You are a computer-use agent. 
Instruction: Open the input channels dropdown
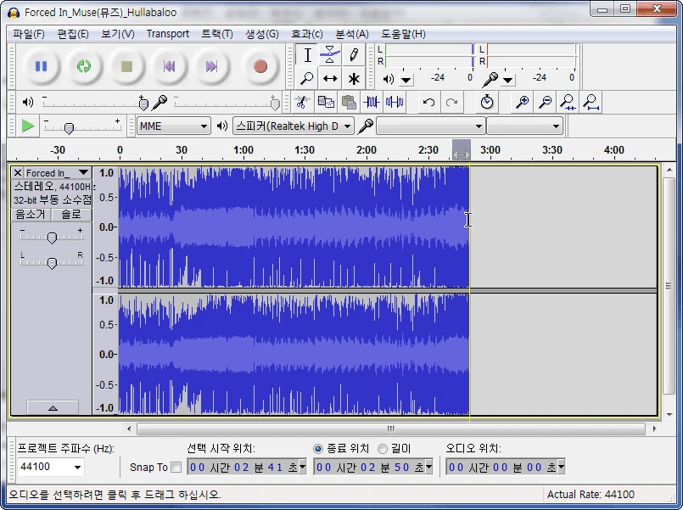click(x=524, y=126)
